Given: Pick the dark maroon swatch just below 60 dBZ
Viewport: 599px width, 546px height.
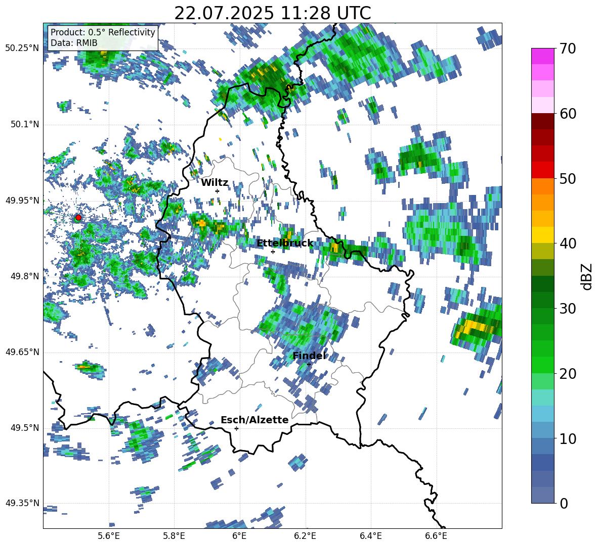Looking at the screenshot, I should (542, 121).
